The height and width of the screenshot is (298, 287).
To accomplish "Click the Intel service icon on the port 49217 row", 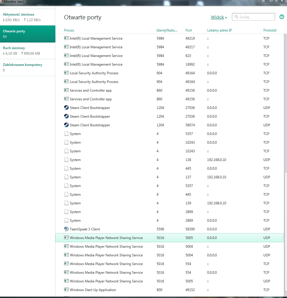I will coord(66,47).
